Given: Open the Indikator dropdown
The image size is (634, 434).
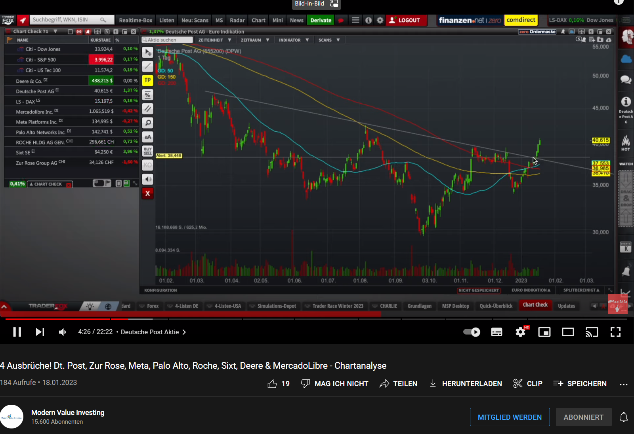Looking at the screenshot, I should point(294,40).
